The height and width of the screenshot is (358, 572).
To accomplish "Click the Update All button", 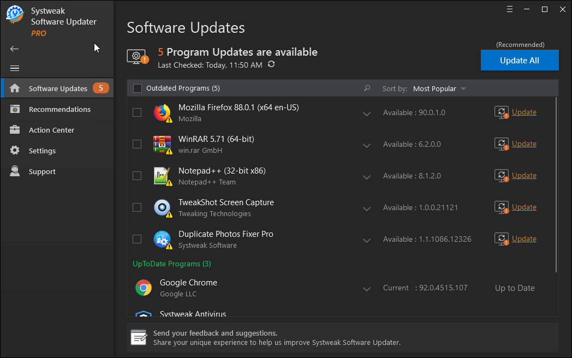I will pos(519,60).
